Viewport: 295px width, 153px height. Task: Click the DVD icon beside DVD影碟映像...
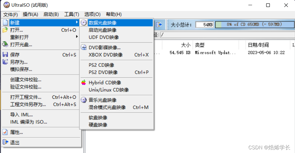(x=84, y=47)
